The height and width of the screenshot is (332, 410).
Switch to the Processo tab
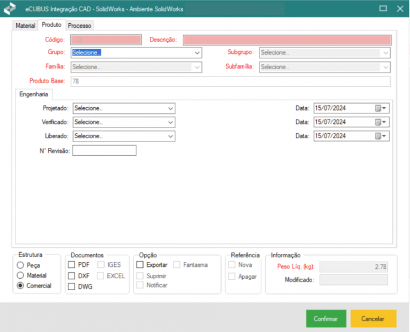80,26
